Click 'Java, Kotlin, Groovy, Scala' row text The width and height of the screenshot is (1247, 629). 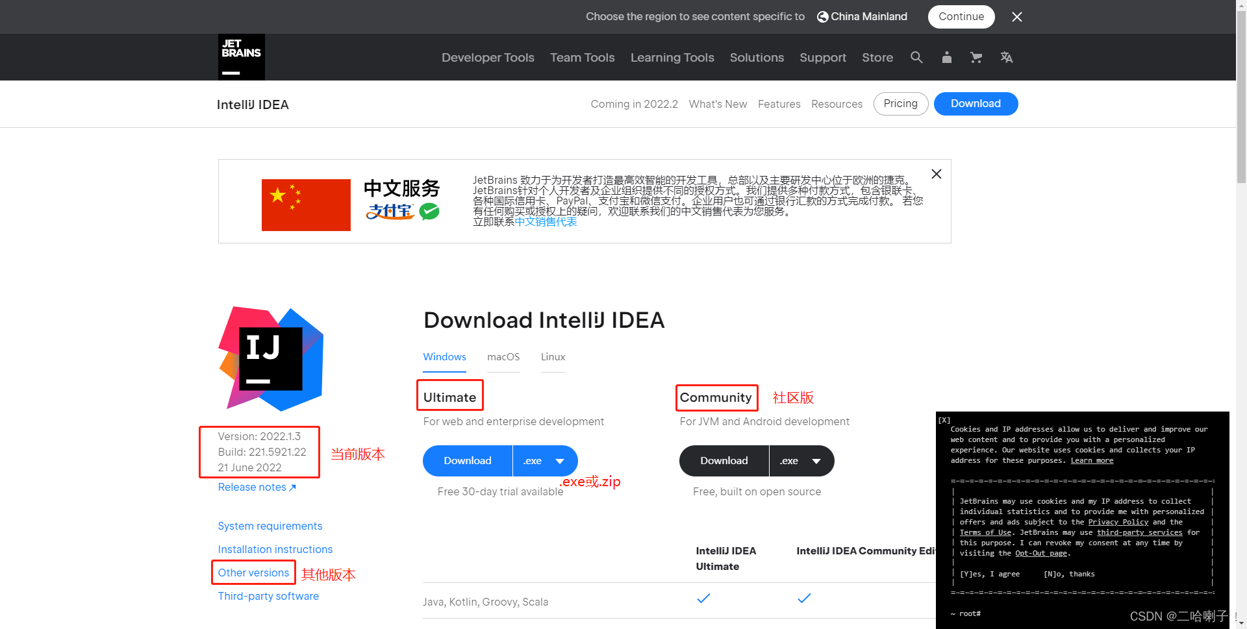pyautogui.click(x=485, y=602)
